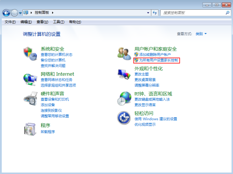
Task: Open 更改主题 link
Action: [x=142, y=74]
